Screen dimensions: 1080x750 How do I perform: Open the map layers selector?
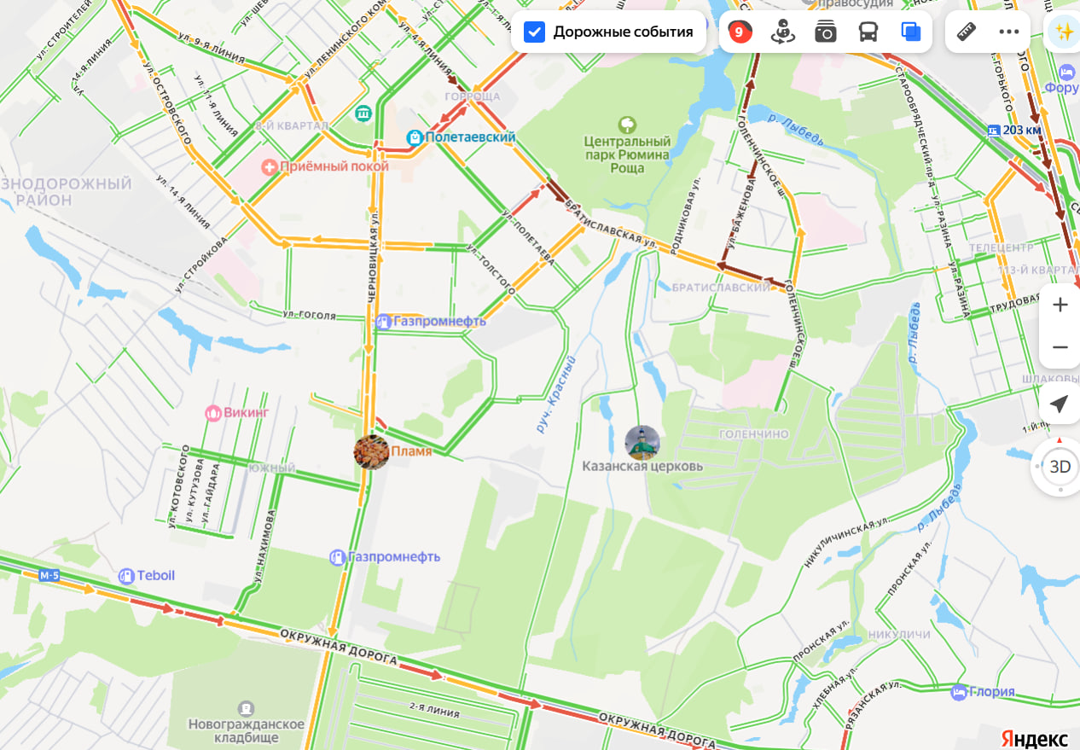[x=910, y=32]
